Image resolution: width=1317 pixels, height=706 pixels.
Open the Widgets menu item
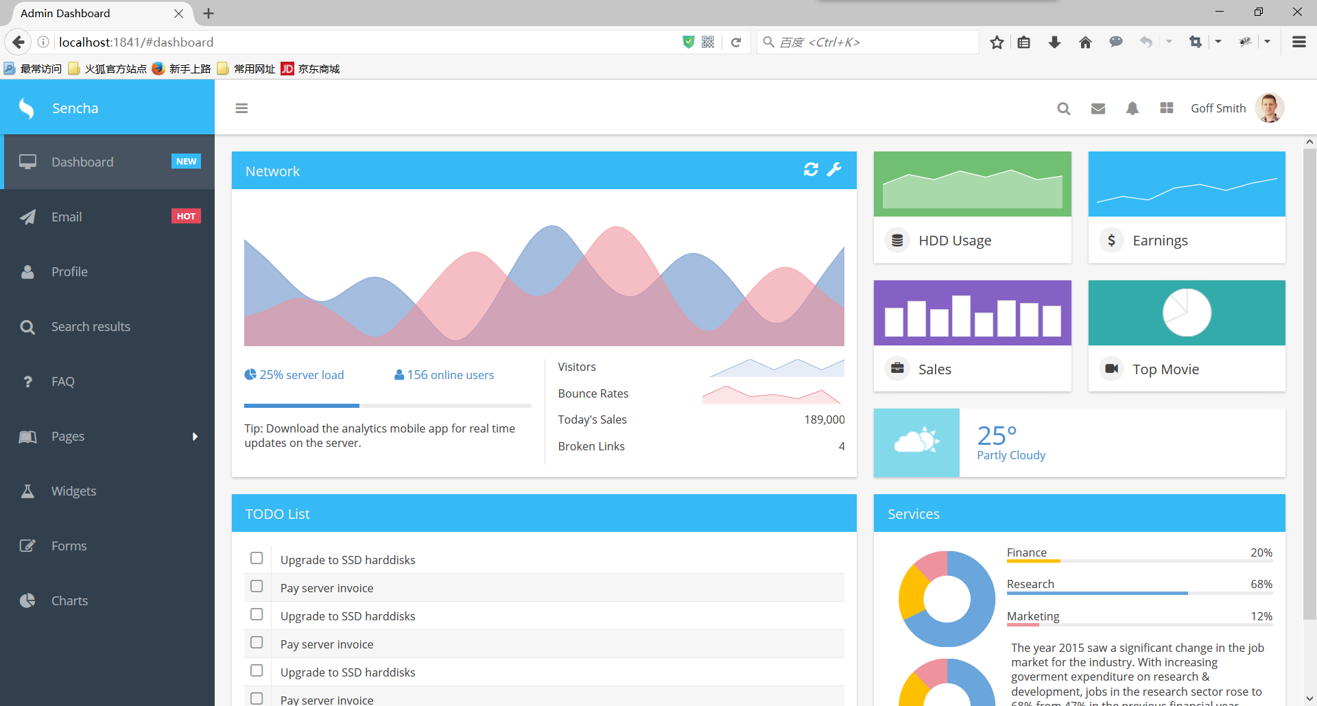pos(107,491)
